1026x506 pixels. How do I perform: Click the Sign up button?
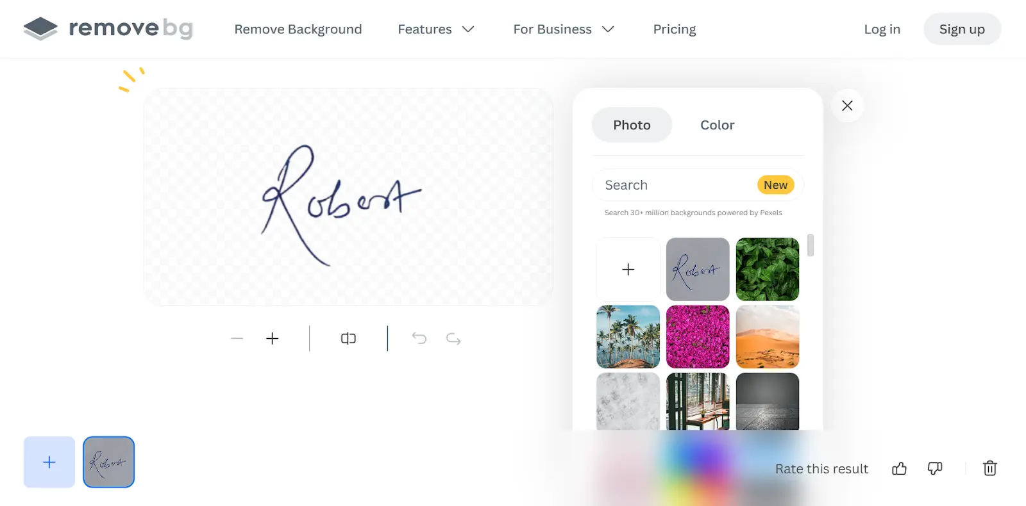tap(962, 29)
